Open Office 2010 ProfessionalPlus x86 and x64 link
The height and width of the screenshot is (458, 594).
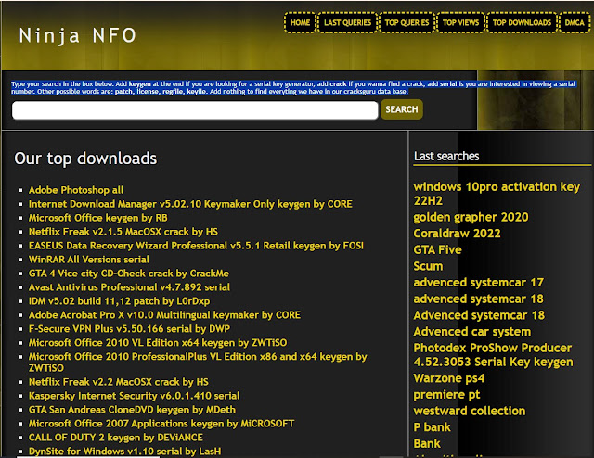click(x=198, y=362)
